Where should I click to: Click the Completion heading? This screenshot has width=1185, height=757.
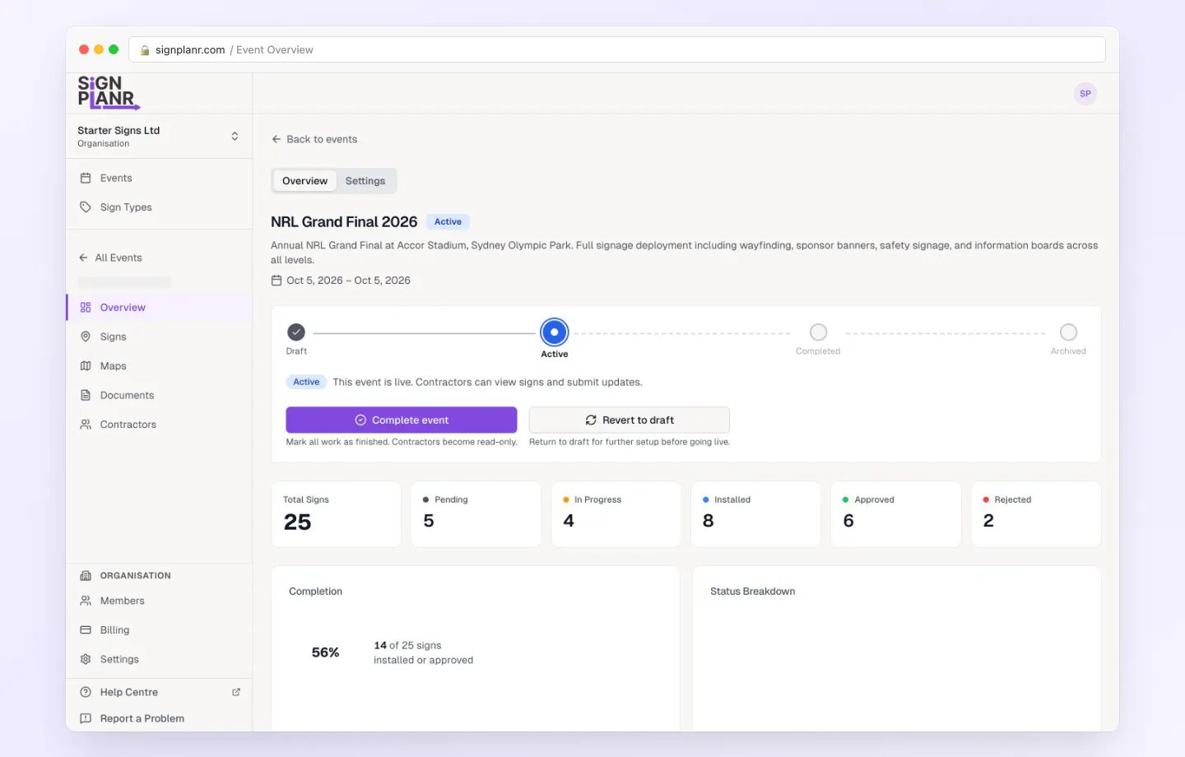315,592
